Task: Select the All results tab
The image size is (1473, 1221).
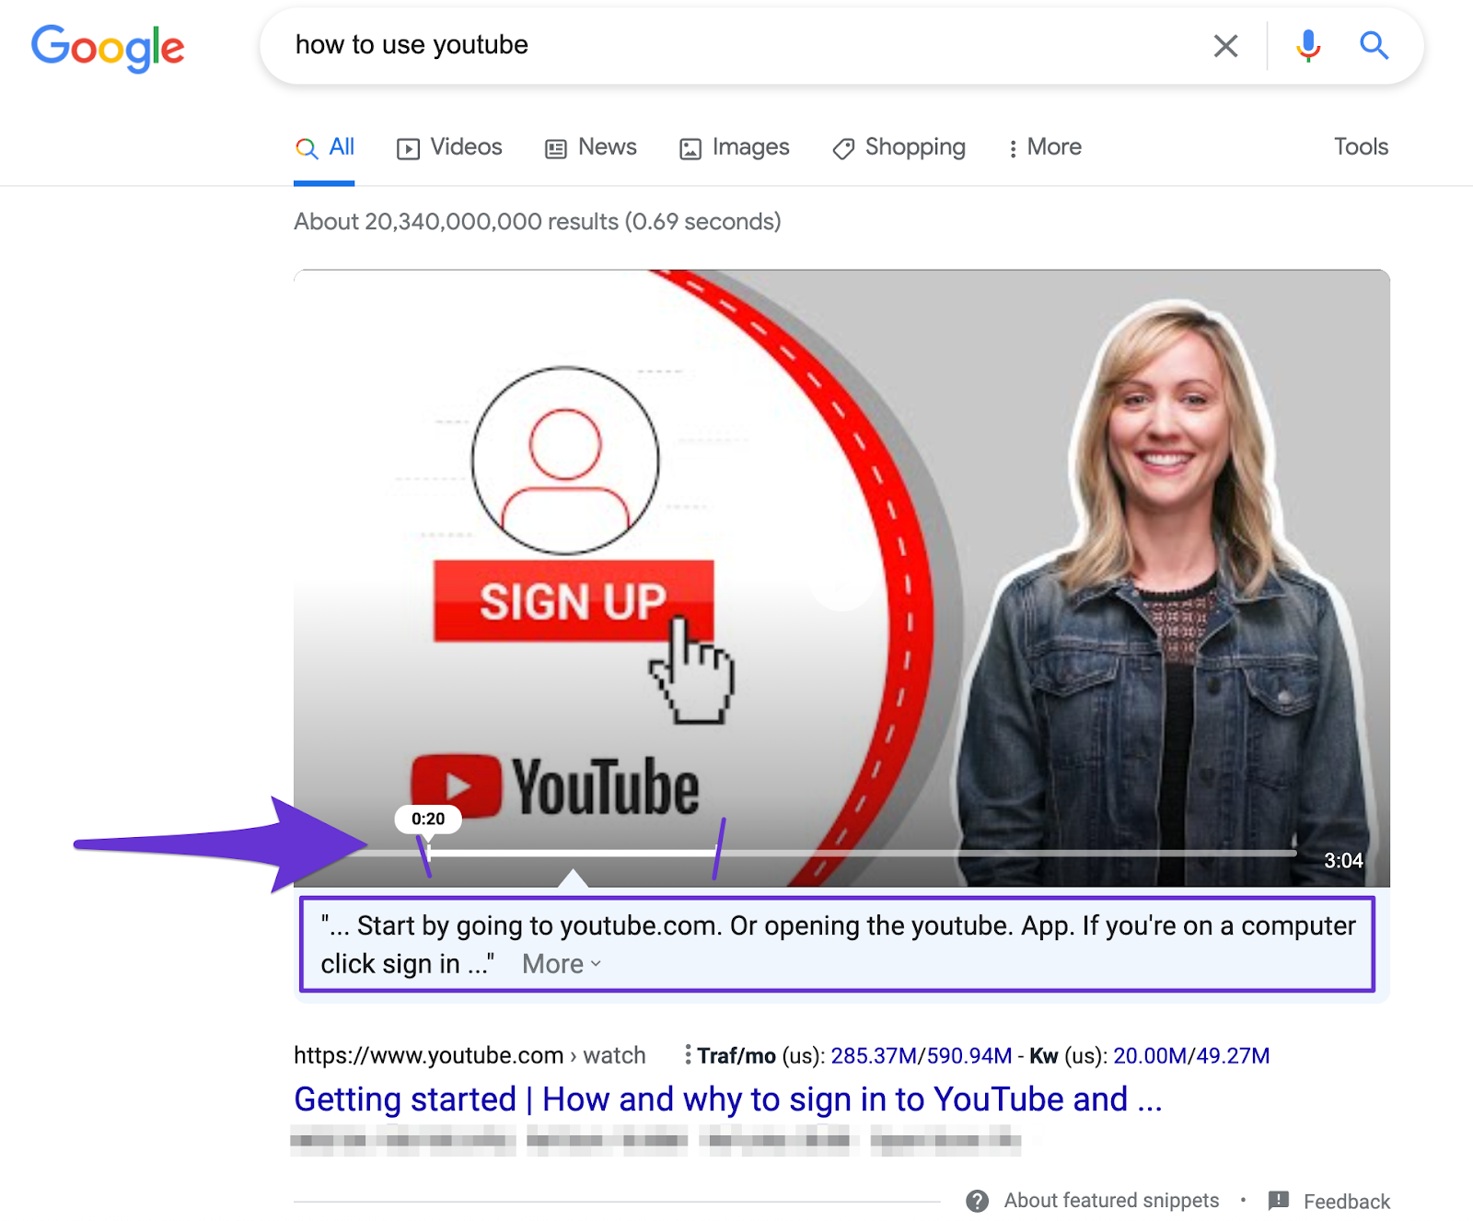Action: [x=324, y=147]
